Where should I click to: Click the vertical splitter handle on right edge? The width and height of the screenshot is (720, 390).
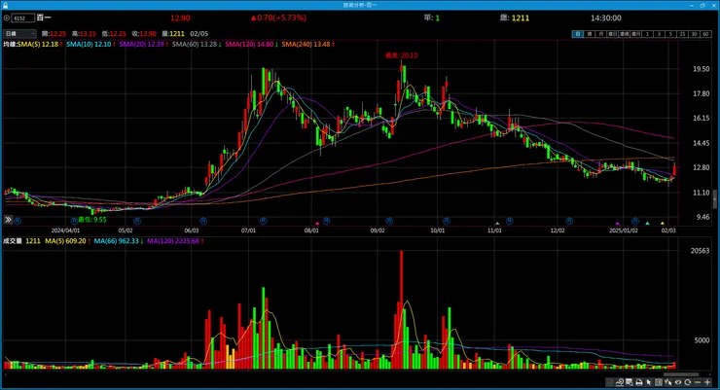(714, 200)
